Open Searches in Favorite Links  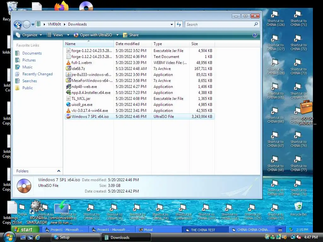point(29,81)
